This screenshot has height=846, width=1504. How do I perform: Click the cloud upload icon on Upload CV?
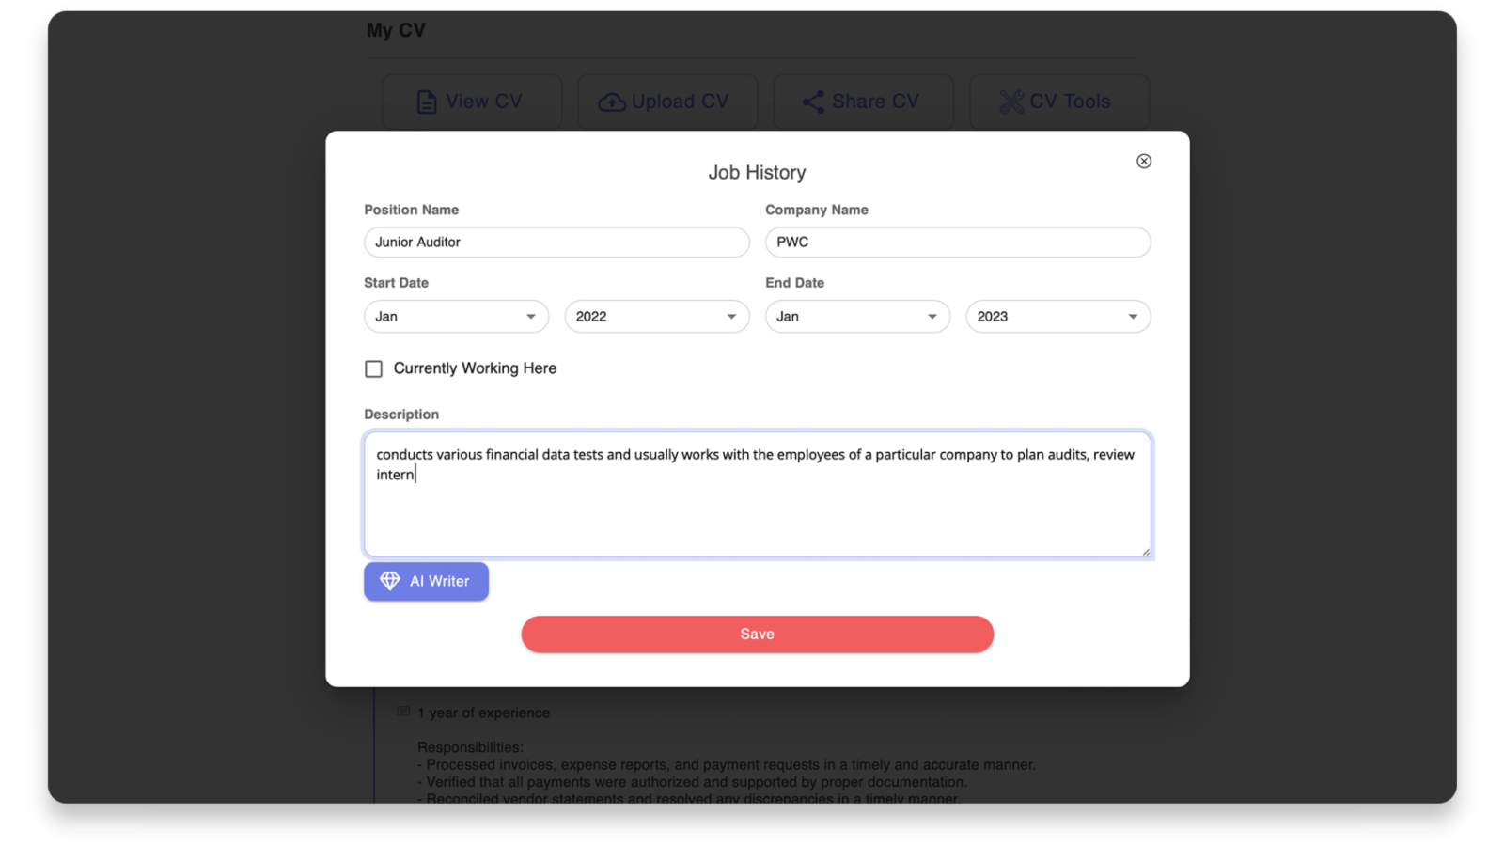click(x=612, y=101)
